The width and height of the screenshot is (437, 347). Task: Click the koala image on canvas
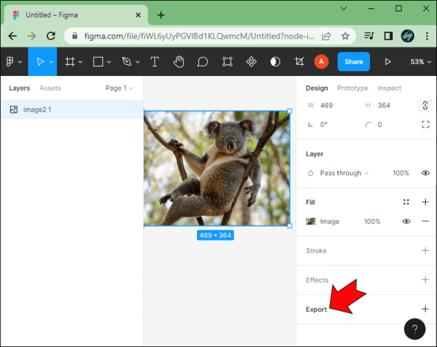(217, 168)
